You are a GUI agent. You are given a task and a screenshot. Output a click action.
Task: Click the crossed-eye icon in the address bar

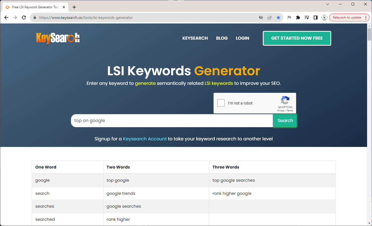click(261, 18)
